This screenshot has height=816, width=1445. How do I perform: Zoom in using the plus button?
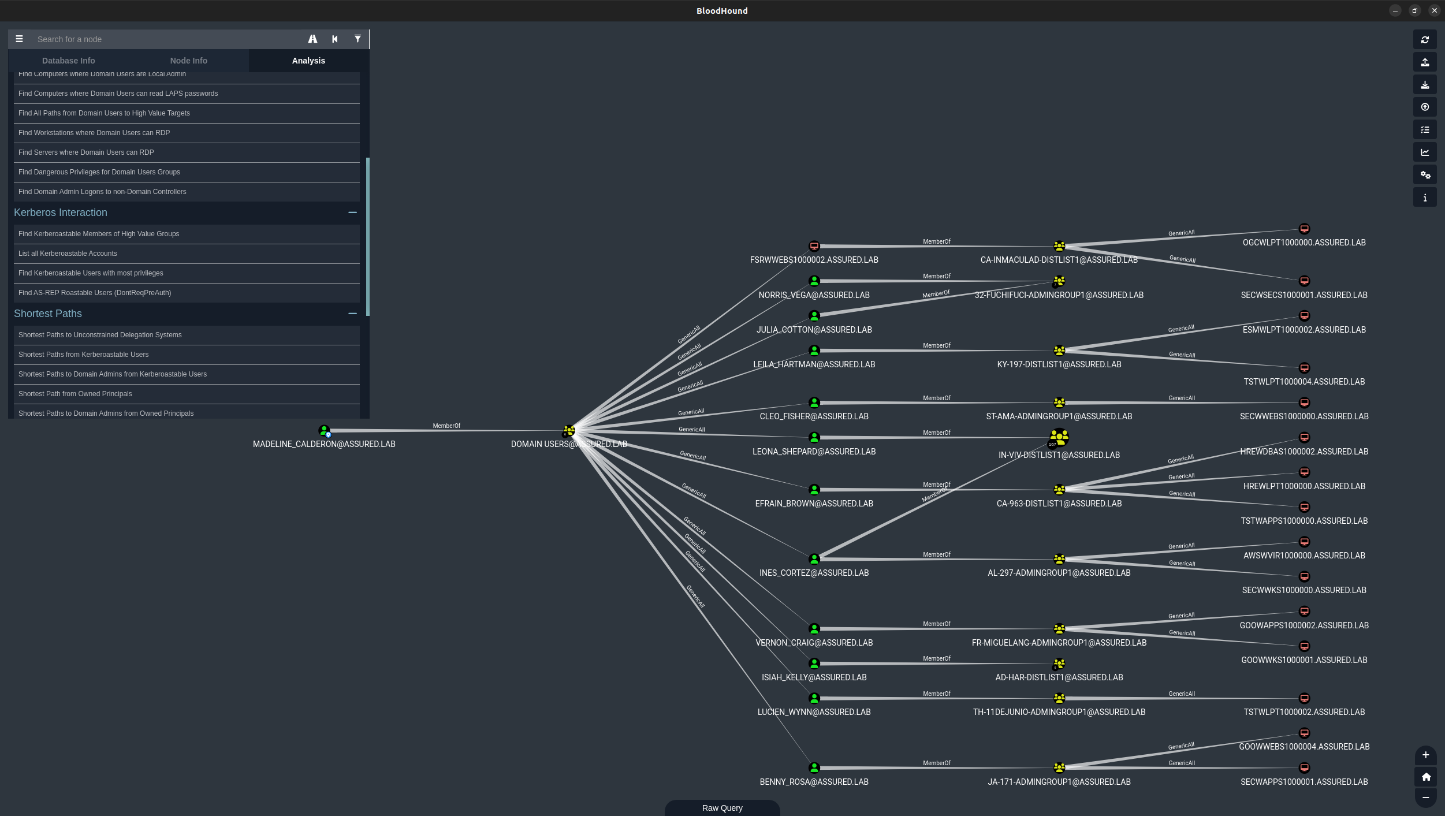point(1427,755)
